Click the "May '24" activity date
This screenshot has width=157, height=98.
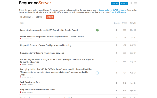pos(133,83)
